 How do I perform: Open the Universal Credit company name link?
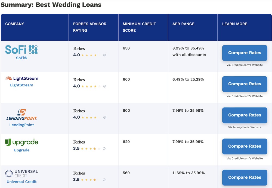tap(22, 181)
